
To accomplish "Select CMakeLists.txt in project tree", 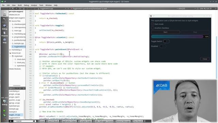I will 14,15.
